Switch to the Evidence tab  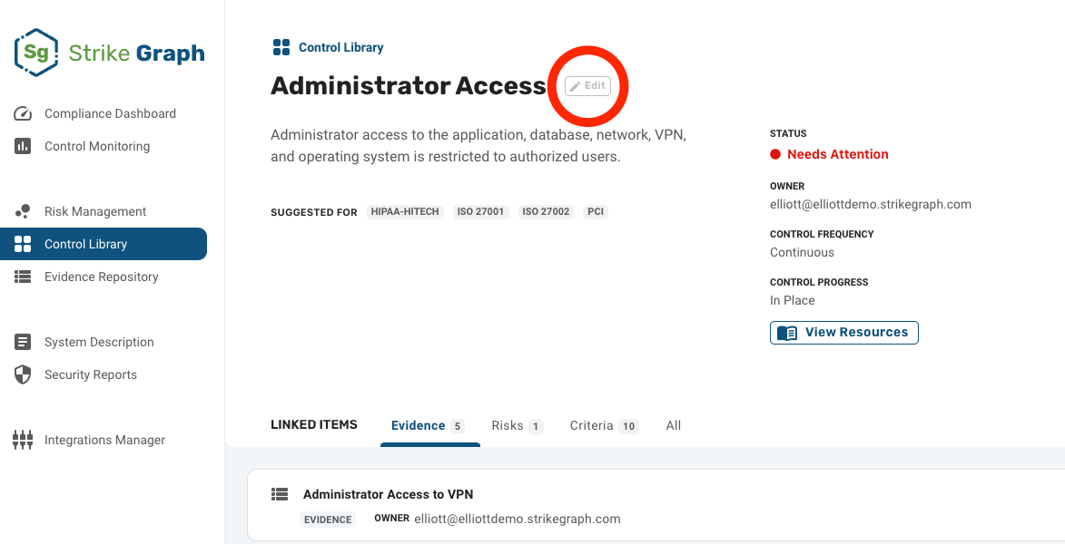(428, 426)
